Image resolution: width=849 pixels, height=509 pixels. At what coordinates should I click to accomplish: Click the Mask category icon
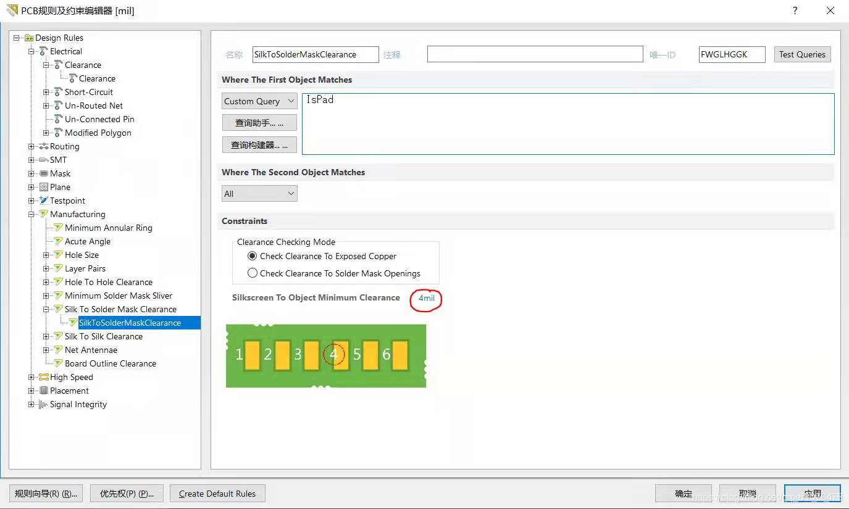click(x=44, y=173)
